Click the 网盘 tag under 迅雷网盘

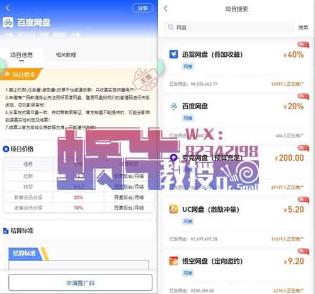click(x=188, y=67)
